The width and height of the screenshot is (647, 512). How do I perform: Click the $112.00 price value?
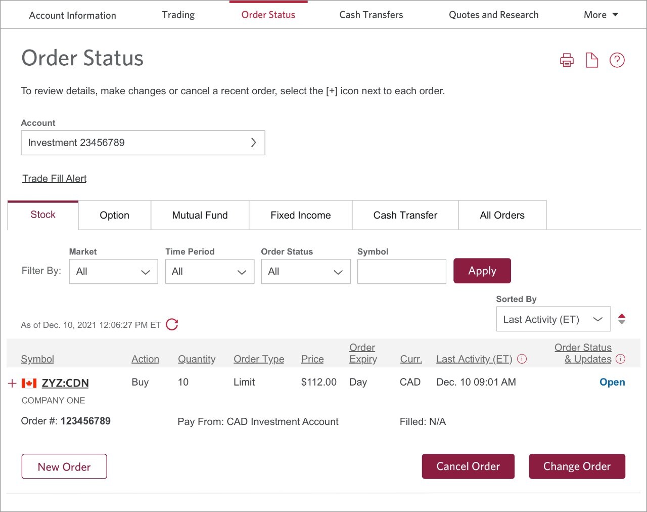coord(319,382)
